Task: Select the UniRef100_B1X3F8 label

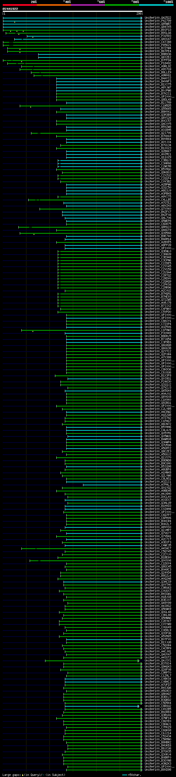Action: 158,375
